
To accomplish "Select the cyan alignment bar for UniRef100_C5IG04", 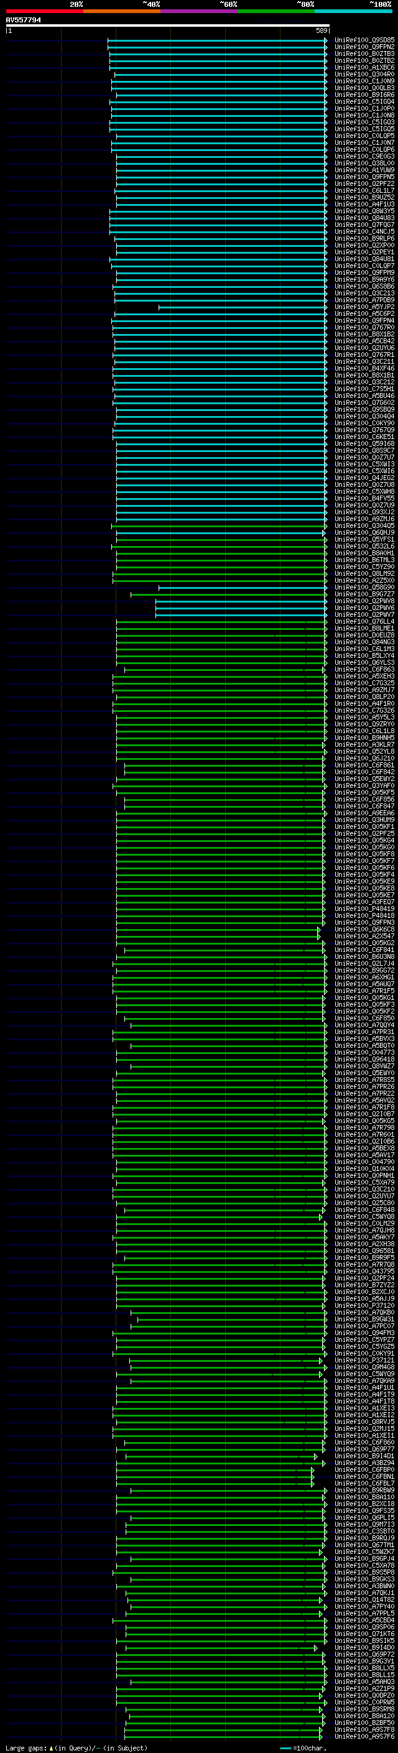I will (x=219, y=101).
